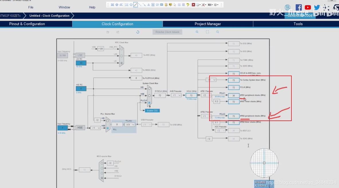Open the gear settings icon in annotation toolbar
The image size is (339, 188).
215,5
